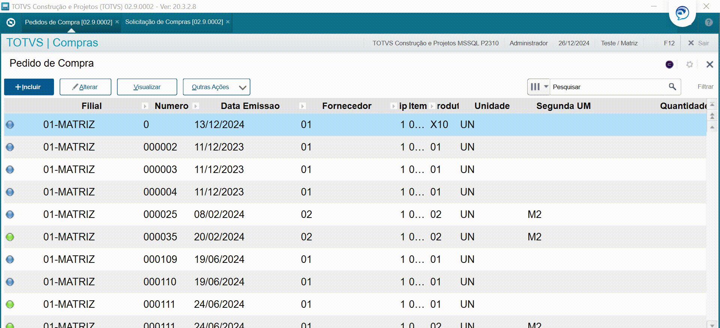Open the column selector icon next to Pesquisar
The image size is (720, 328).
coord(538,87)
